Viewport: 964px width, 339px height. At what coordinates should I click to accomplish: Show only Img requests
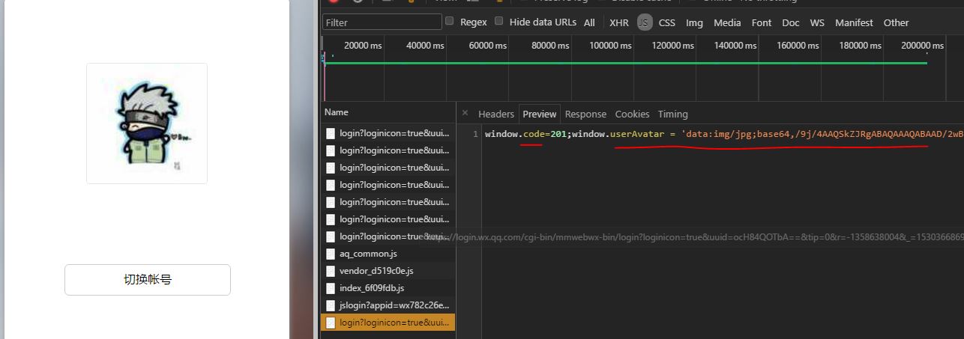(x=695, y=22)
